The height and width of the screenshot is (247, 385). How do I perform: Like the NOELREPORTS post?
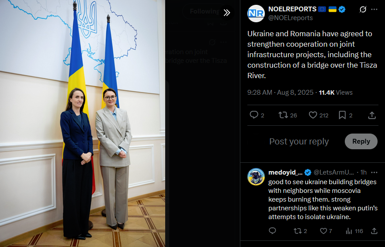[319, 115]
